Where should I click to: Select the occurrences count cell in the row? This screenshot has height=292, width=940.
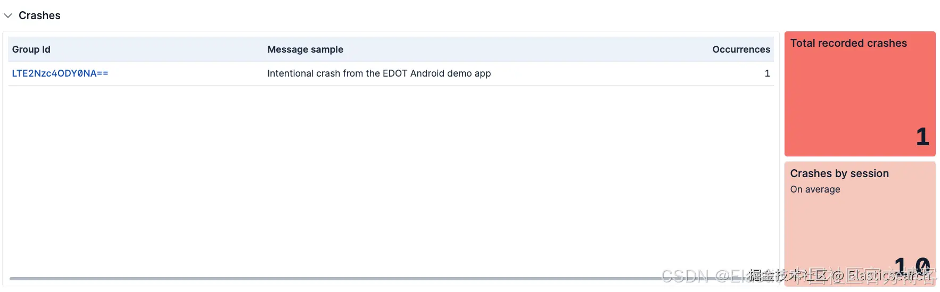click(767, 73)
